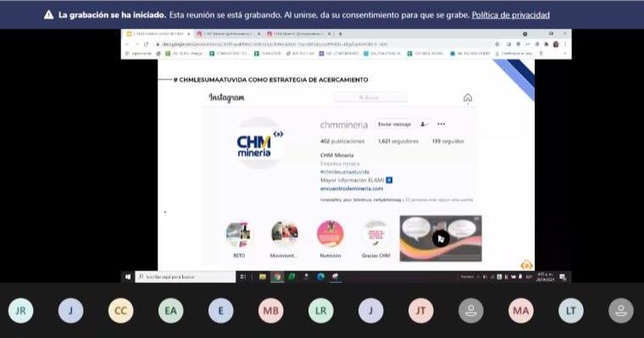Select the EA participant avatar
644x338 pixels.
coord(171,311)
